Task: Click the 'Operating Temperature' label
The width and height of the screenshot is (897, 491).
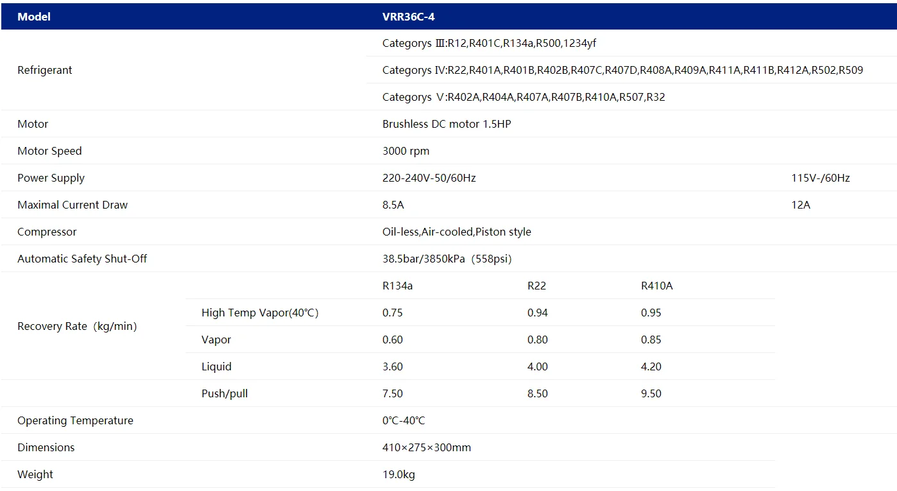Action: click(x=75, y=420)
